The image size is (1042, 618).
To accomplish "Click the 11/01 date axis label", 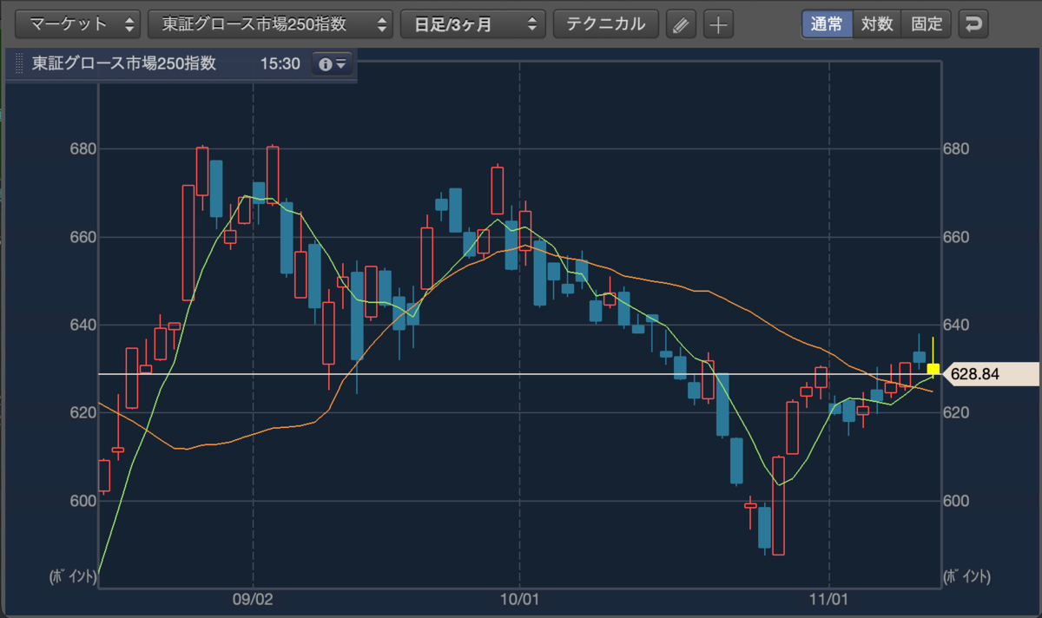I will [829, 599].
